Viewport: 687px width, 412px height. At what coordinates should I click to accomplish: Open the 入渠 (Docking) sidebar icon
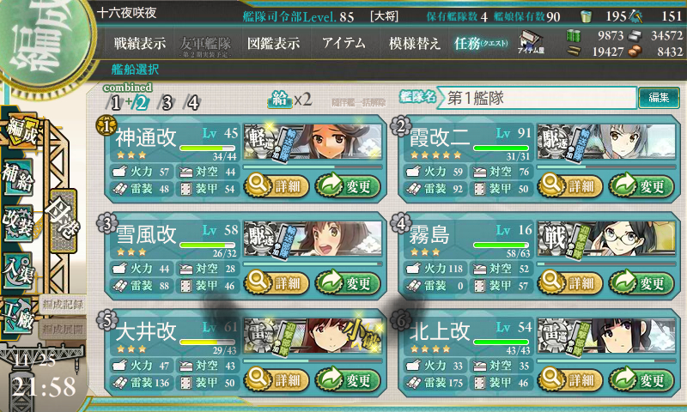click(18, 270)
